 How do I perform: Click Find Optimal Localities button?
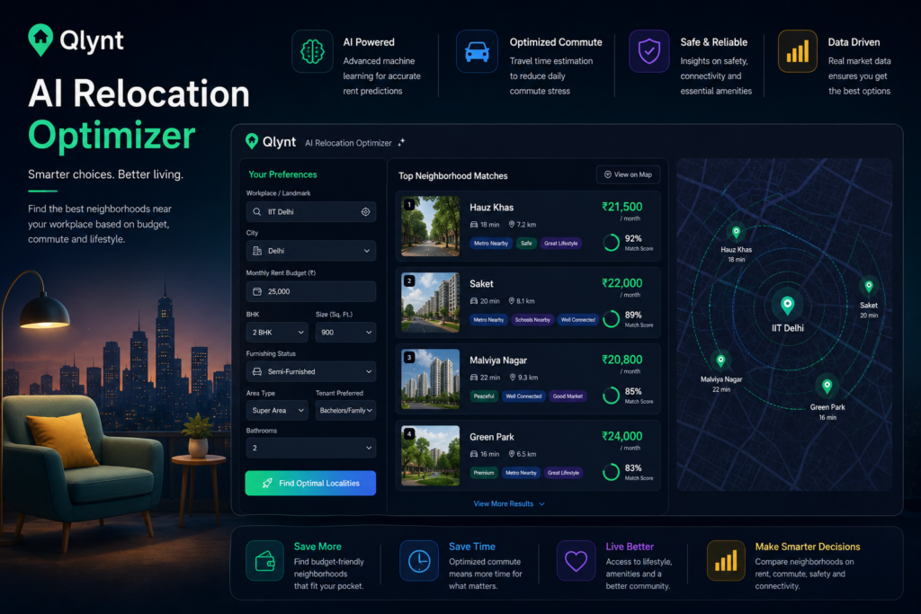(x=310, y=483)
